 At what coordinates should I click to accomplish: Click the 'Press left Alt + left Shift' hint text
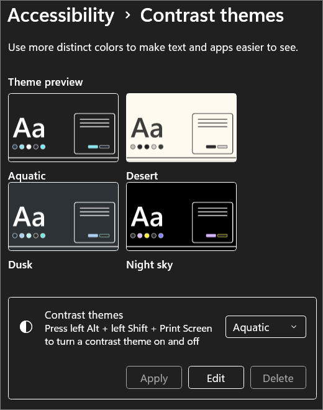[x=129, y=335]
